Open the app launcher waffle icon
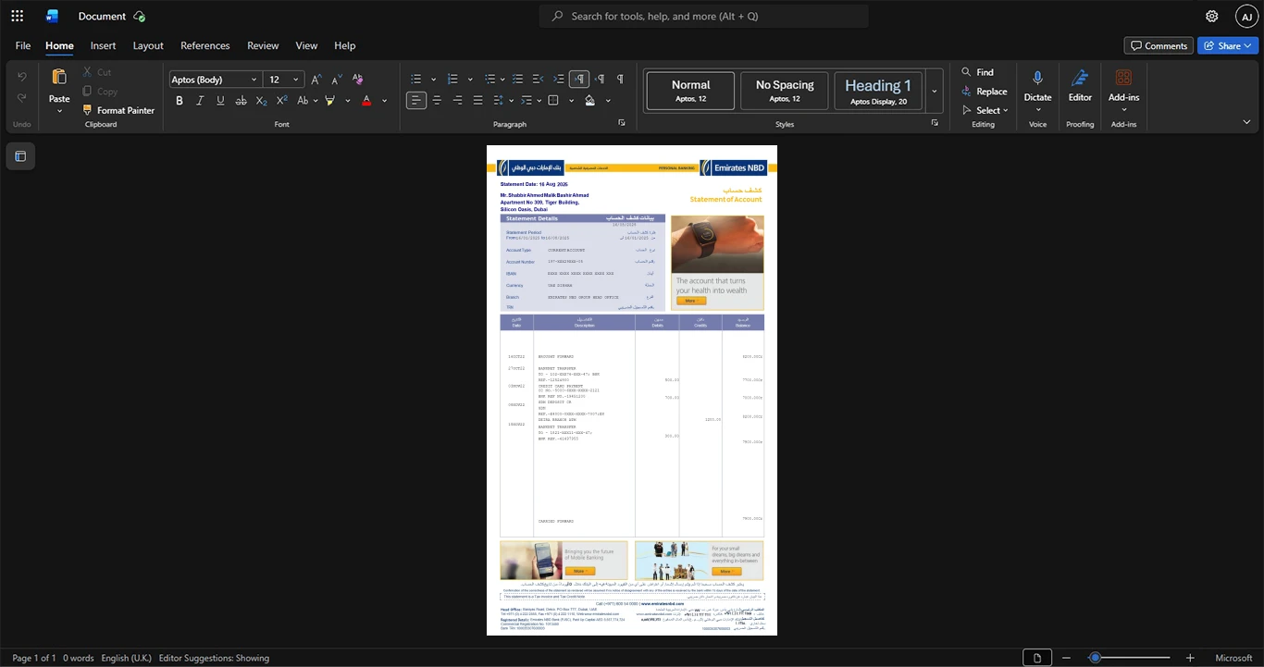The width and height of the screenshot is (1264, 667). coord(17,16)
